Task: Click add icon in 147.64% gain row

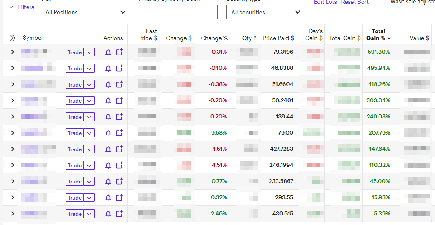Action: pos(119,149)
